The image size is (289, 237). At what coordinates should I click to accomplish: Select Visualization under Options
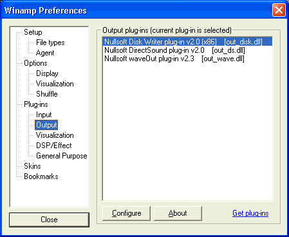click(55, 84)
